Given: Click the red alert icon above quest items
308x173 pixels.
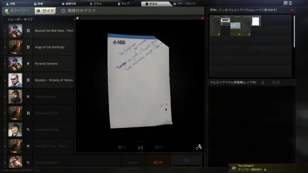Looking at the screenshot, I should 292,10.
